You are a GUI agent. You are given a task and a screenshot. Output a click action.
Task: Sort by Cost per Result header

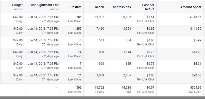pos(148,7)
